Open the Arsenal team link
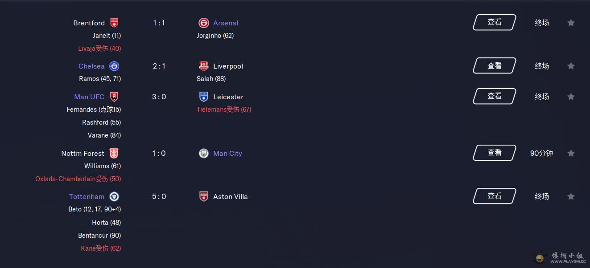Screen dimensions: 590x268 [226, 23]
